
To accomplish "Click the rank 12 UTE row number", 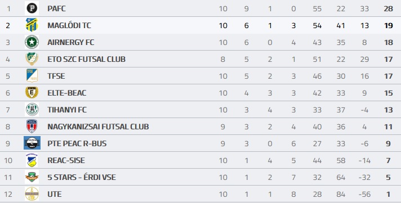I will (x=8, y=195).
